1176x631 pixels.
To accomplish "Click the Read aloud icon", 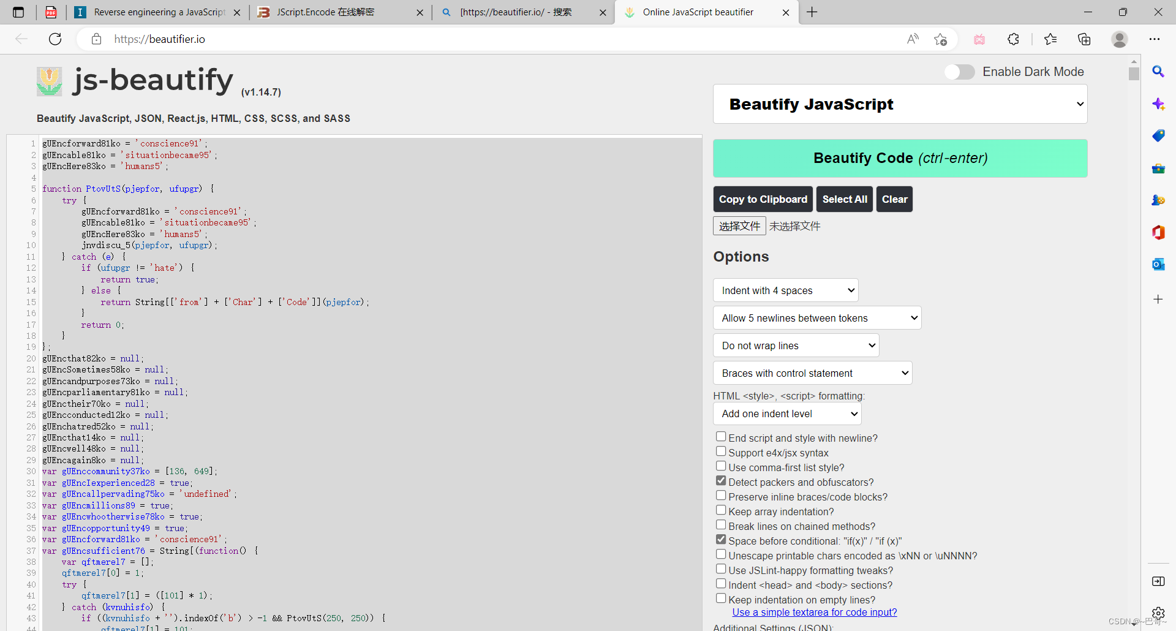I will [x=913, y=39].
